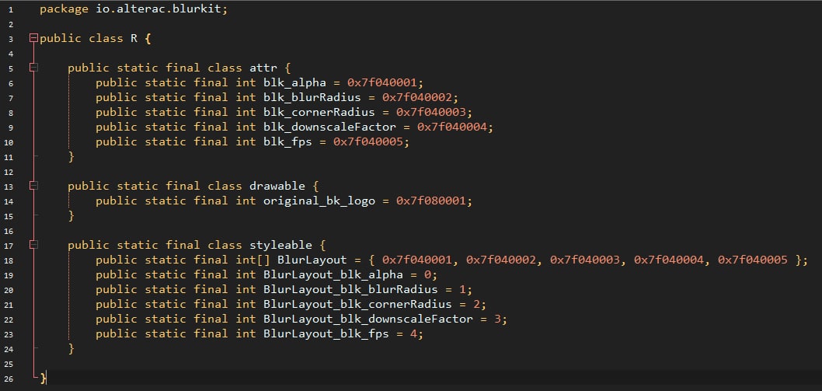Screen dimensions: 822x391
Task: Click the value 4 on line 23
Action: pyautogui.click(x=413, y=333)
